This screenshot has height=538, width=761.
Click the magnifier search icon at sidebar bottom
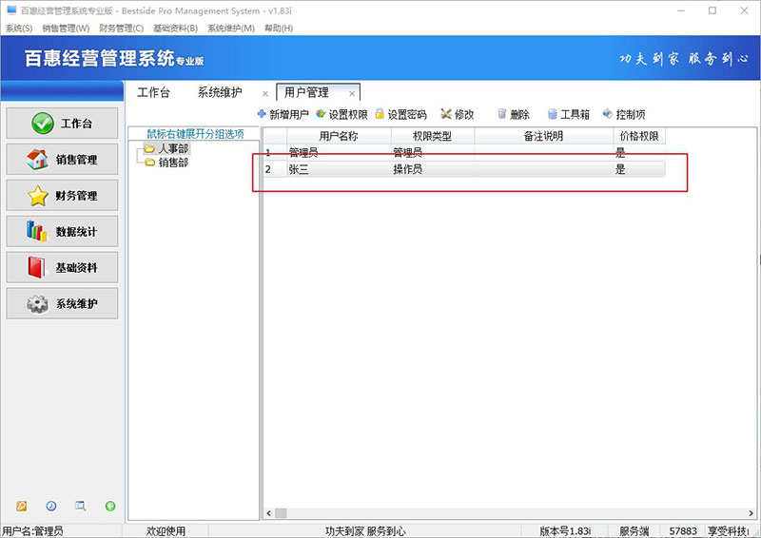81,506
